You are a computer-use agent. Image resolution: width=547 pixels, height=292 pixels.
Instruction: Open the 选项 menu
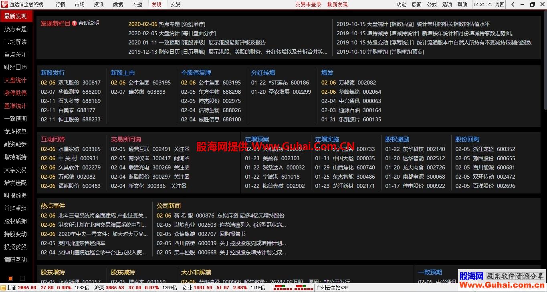[447, 4]
